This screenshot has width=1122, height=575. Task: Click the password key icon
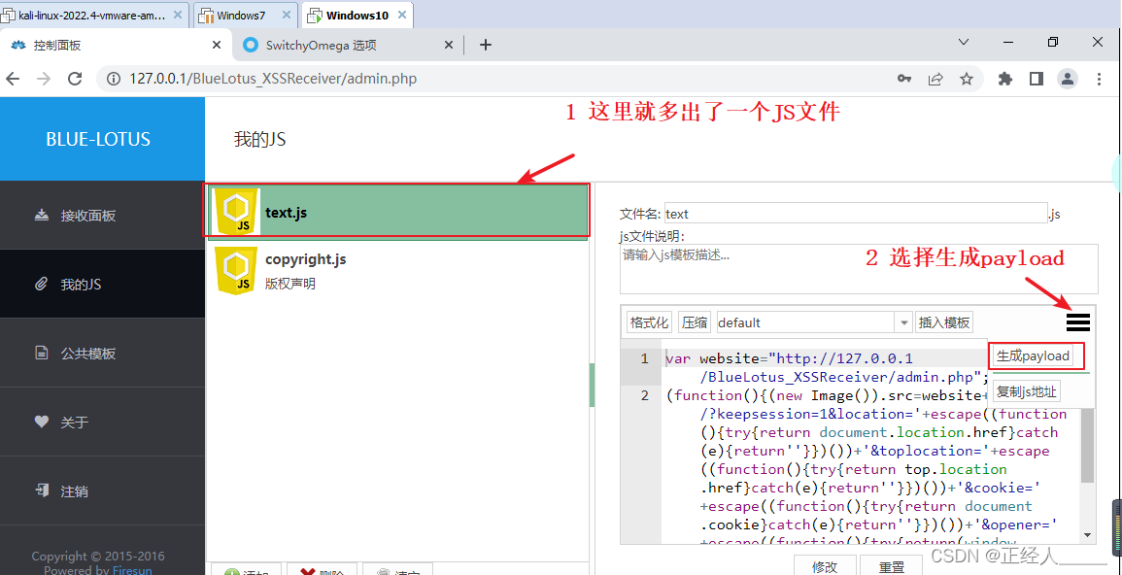pos(904,79)
